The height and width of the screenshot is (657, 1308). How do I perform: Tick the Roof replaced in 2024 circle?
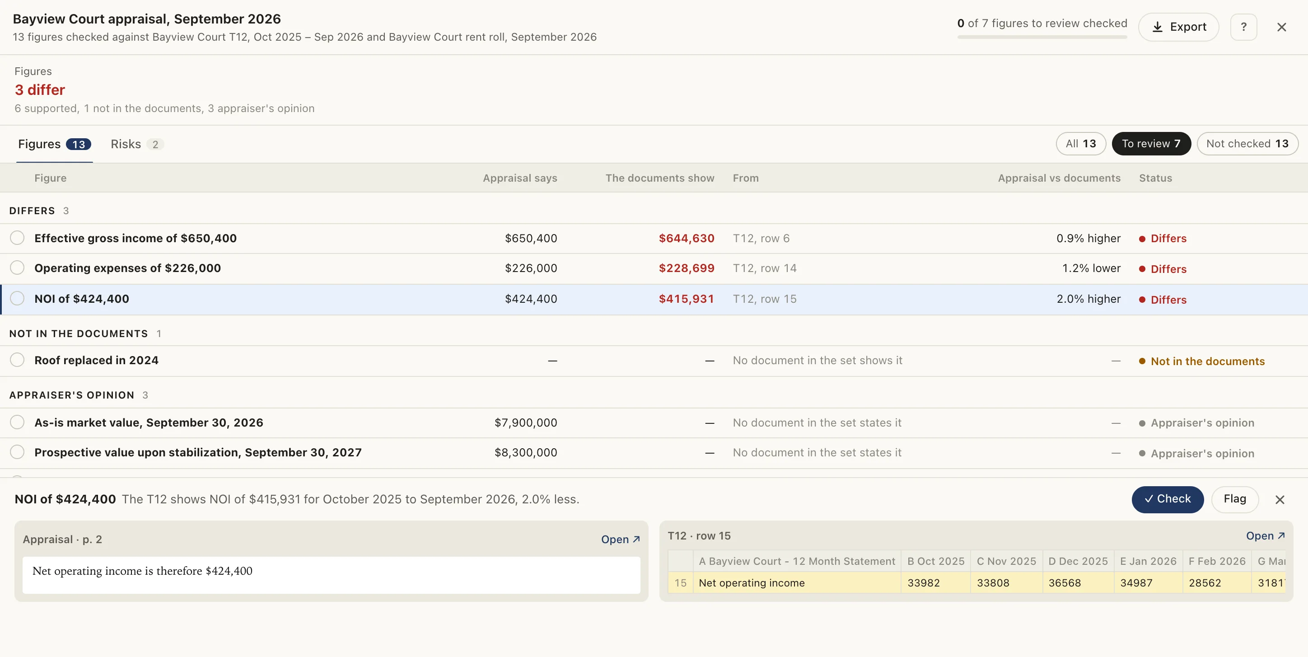(x=17, y=360)
